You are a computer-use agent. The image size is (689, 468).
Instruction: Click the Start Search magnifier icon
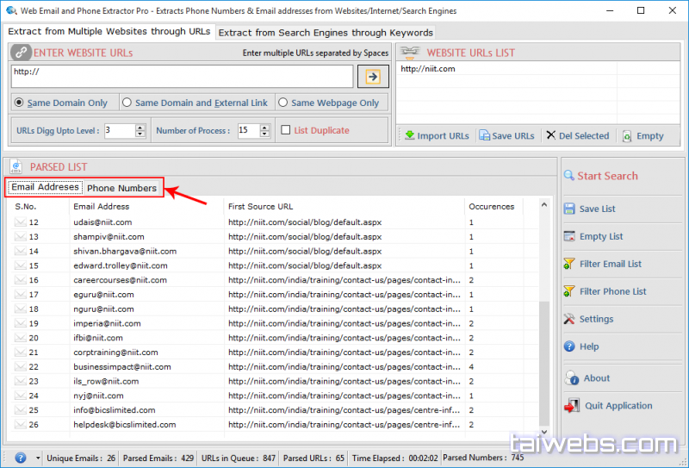click(569, 176)
